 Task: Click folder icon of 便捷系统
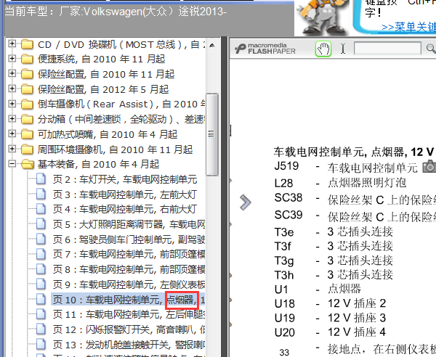pyautogui.click(x=27, y=59)
